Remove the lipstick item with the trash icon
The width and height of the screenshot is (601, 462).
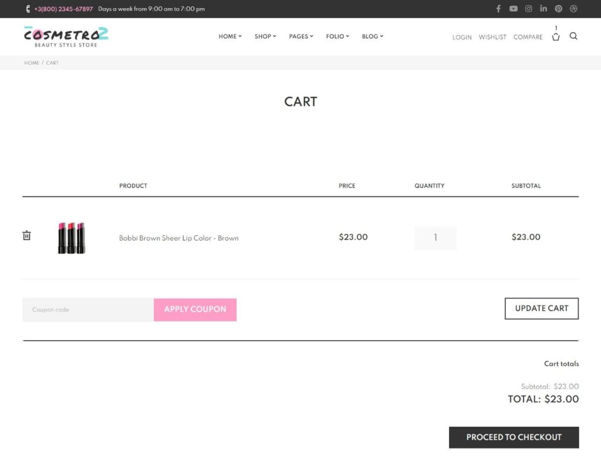click(x=26, y=235)
